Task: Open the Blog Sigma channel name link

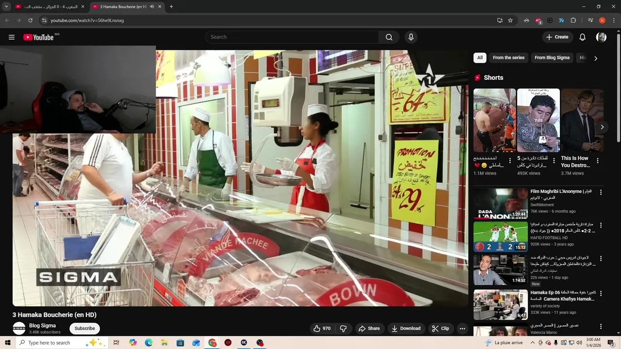Action: [42, 326]
